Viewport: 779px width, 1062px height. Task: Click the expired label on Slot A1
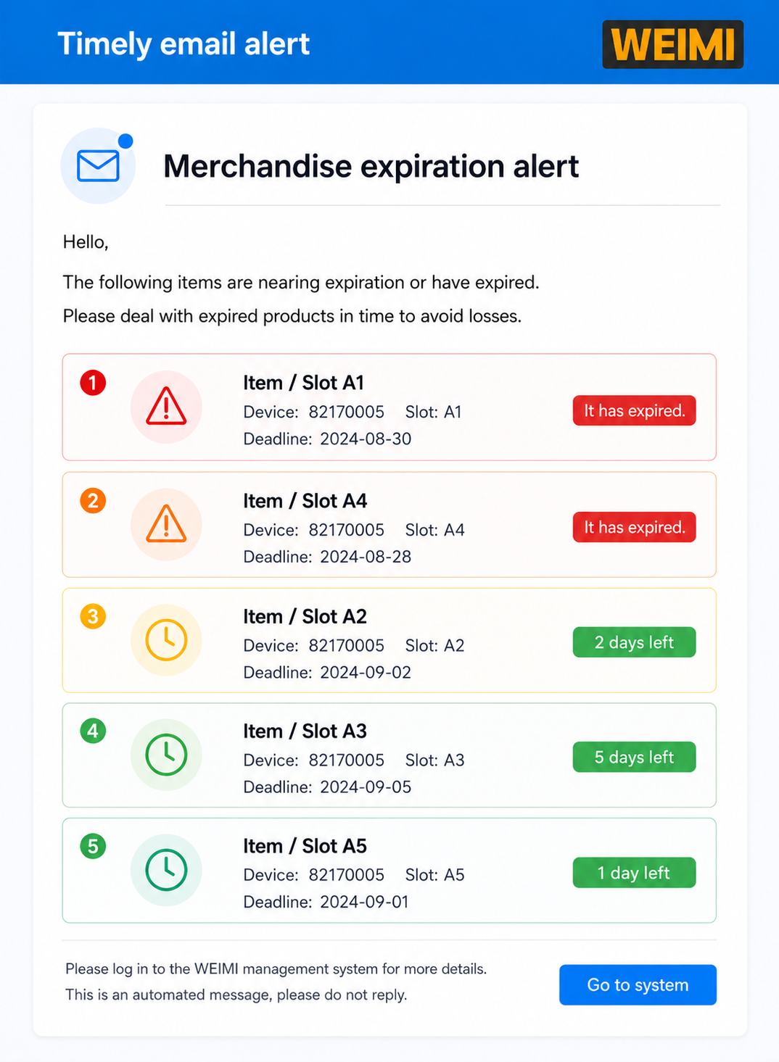634,410
